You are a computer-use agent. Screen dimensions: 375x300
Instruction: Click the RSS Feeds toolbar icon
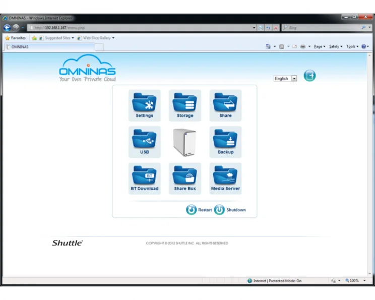(282, 46)
